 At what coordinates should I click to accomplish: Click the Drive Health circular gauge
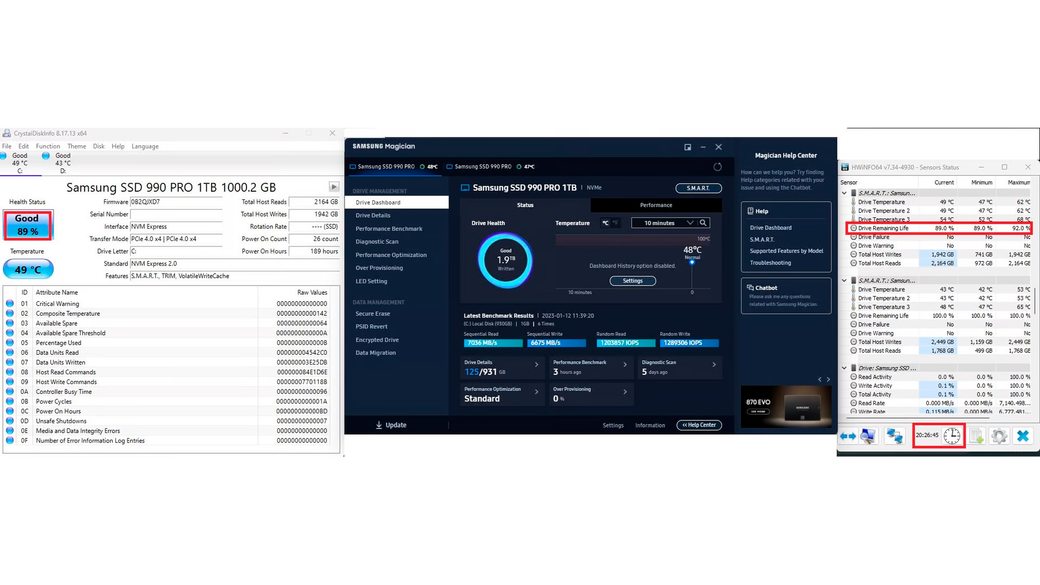click(x=505, y=261)
